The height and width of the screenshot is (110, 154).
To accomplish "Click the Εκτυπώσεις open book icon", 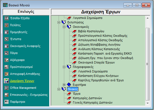I will (64, 22).
